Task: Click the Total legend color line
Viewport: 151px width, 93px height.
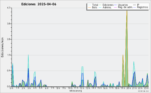Action: click(x=89, y=5)
